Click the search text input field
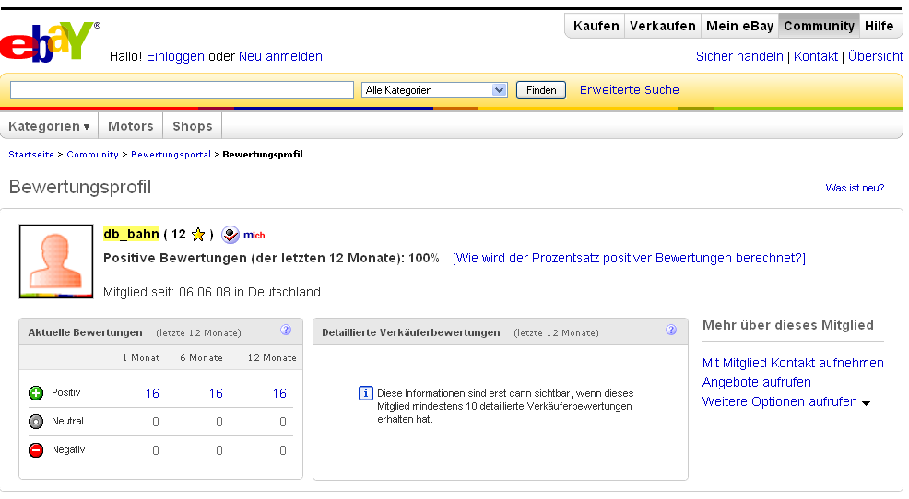 point(182,89)
